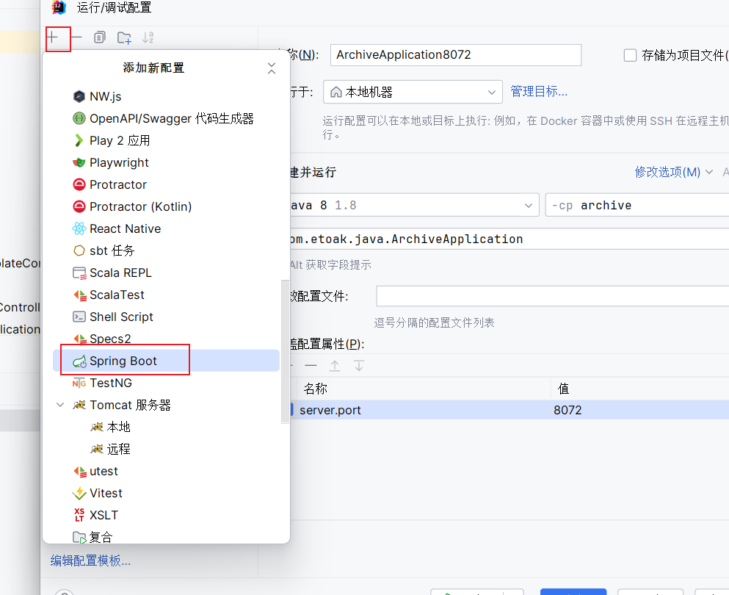Click the 本地机器 home icon
The width and height of the screenshot is (729, 595).
[x=336, y=92]
